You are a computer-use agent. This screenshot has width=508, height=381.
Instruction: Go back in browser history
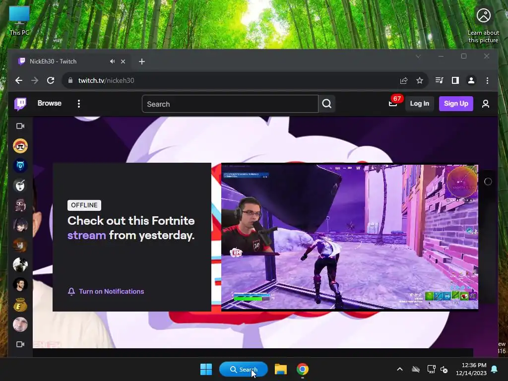19,80
